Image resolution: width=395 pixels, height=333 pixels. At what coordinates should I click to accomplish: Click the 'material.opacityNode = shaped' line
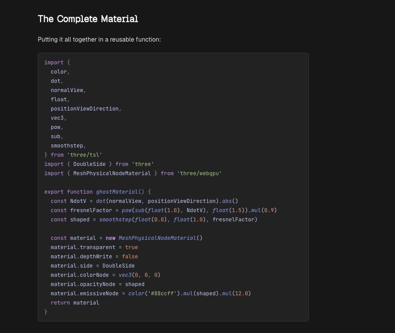pos(97,284)
